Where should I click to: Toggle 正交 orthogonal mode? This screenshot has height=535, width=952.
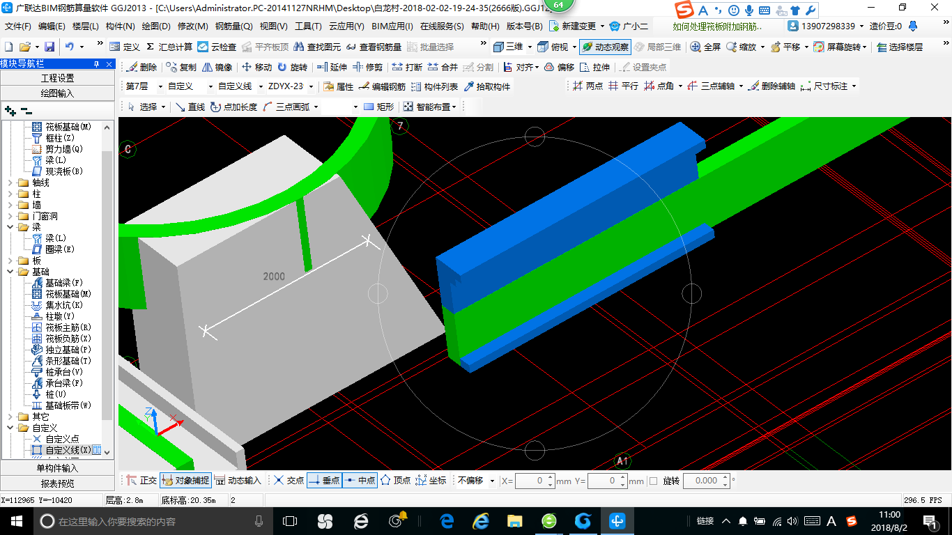[141, 481]
